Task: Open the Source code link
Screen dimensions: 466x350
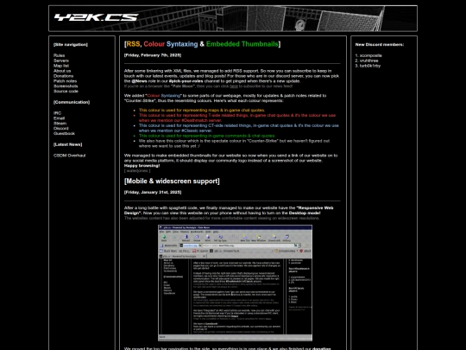Action: click(x=66, y=91)
